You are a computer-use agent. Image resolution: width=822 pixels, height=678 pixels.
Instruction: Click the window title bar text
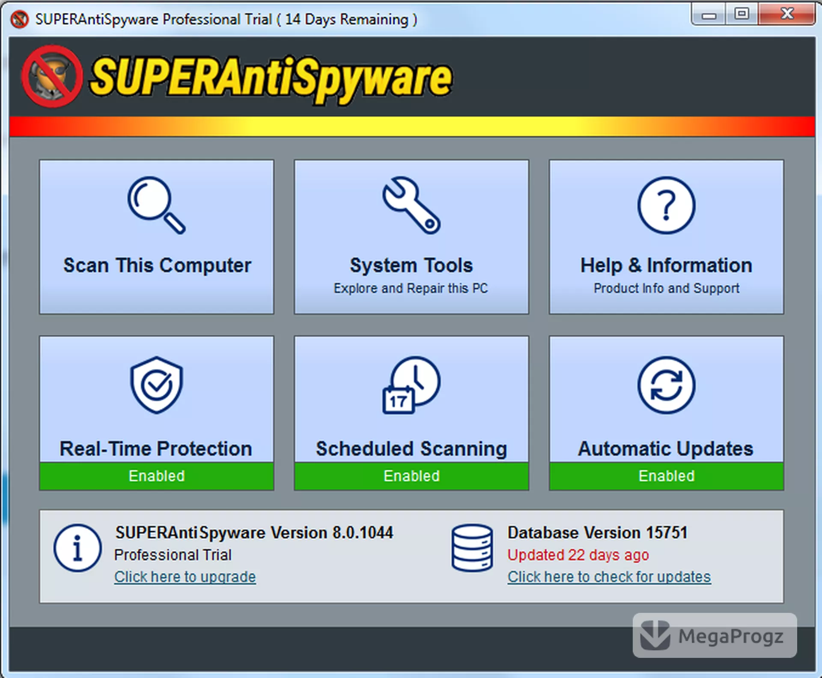(x=226, y=19)
